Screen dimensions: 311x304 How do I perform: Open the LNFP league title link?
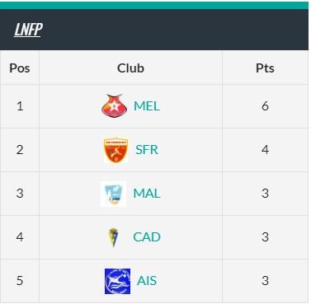click(x=28, y=30)
